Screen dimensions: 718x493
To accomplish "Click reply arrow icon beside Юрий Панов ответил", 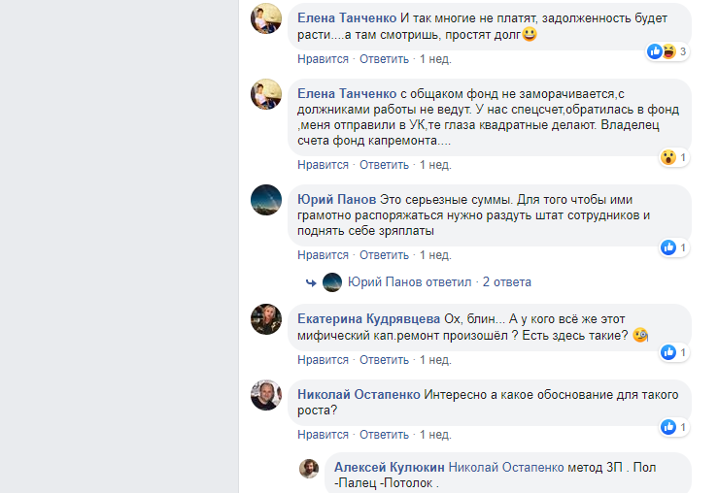I will pos(311,282).
